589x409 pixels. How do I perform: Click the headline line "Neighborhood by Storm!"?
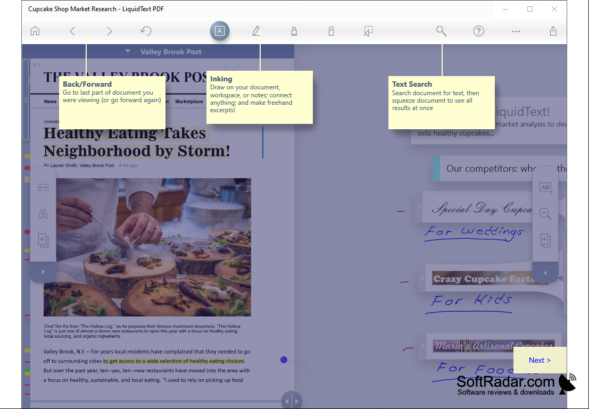point(137,151)
